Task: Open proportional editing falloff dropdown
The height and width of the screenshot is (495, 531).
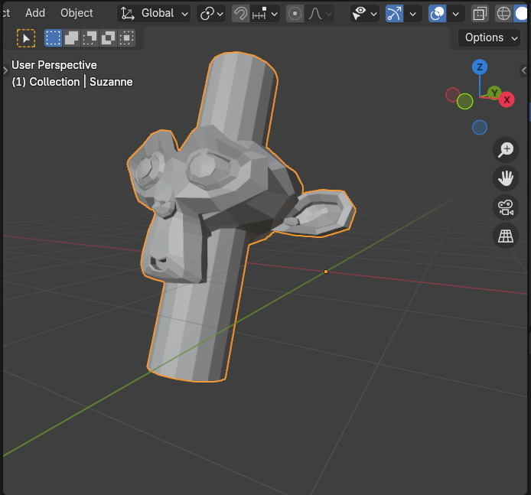Action: click(x=319, y=14)
